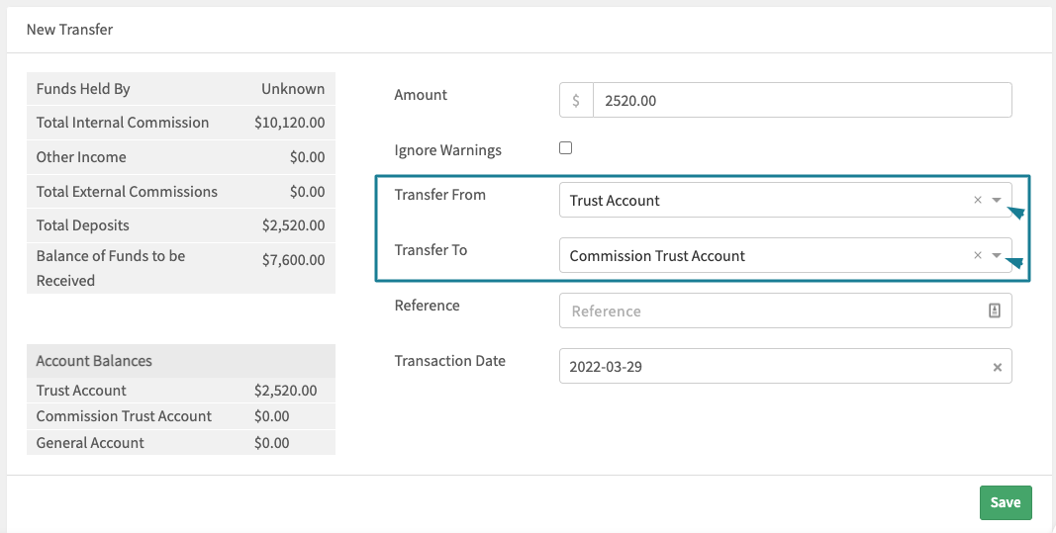This screenshot has width=1056, height=533.
Task: Click the New Transfer header title
Action: click(69, 30)
